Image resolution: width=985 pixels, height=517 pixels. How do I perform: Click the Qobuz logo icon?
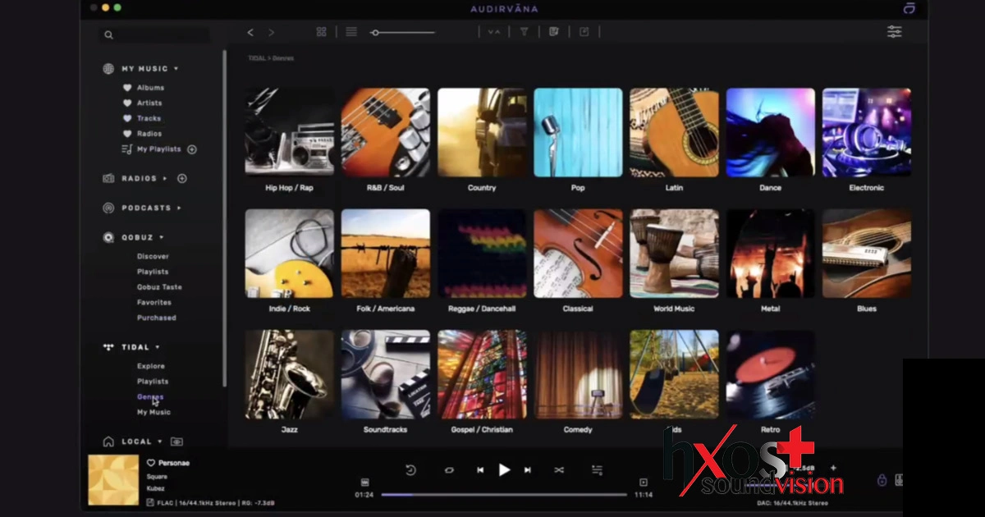tap(108, 237)
